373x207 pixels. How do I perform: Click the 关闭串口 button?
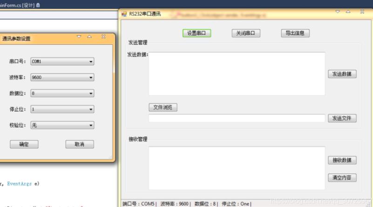(246, 33)
